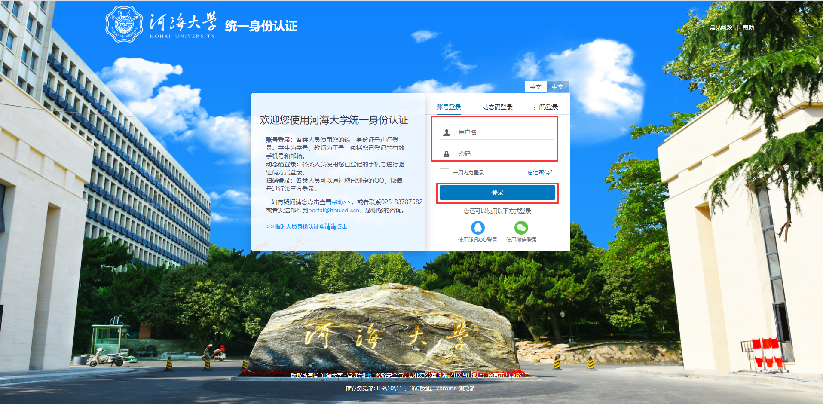The height and width of the screenshot is (404, 823).
Task: Open the 忘记密码 link
Action: tap(539, 172)
